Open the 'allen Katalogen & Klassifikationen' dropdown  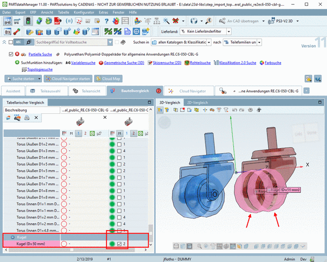coord(209,42)
